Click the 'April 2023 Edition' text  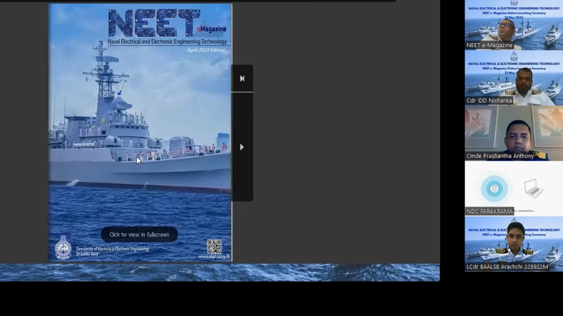click(x=206, y=50)
